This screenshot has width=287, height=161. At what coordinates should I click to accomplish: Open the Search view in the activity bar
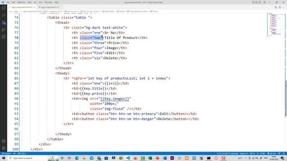tap(4, 15)
